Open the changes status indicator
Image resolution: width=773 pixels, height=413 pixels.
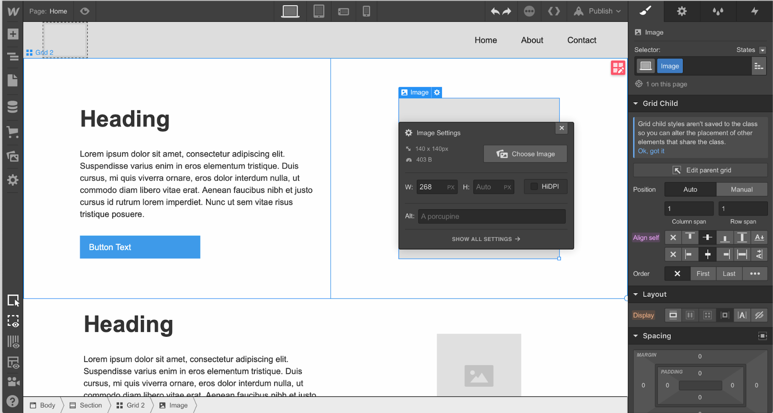[x=529, y=11]
